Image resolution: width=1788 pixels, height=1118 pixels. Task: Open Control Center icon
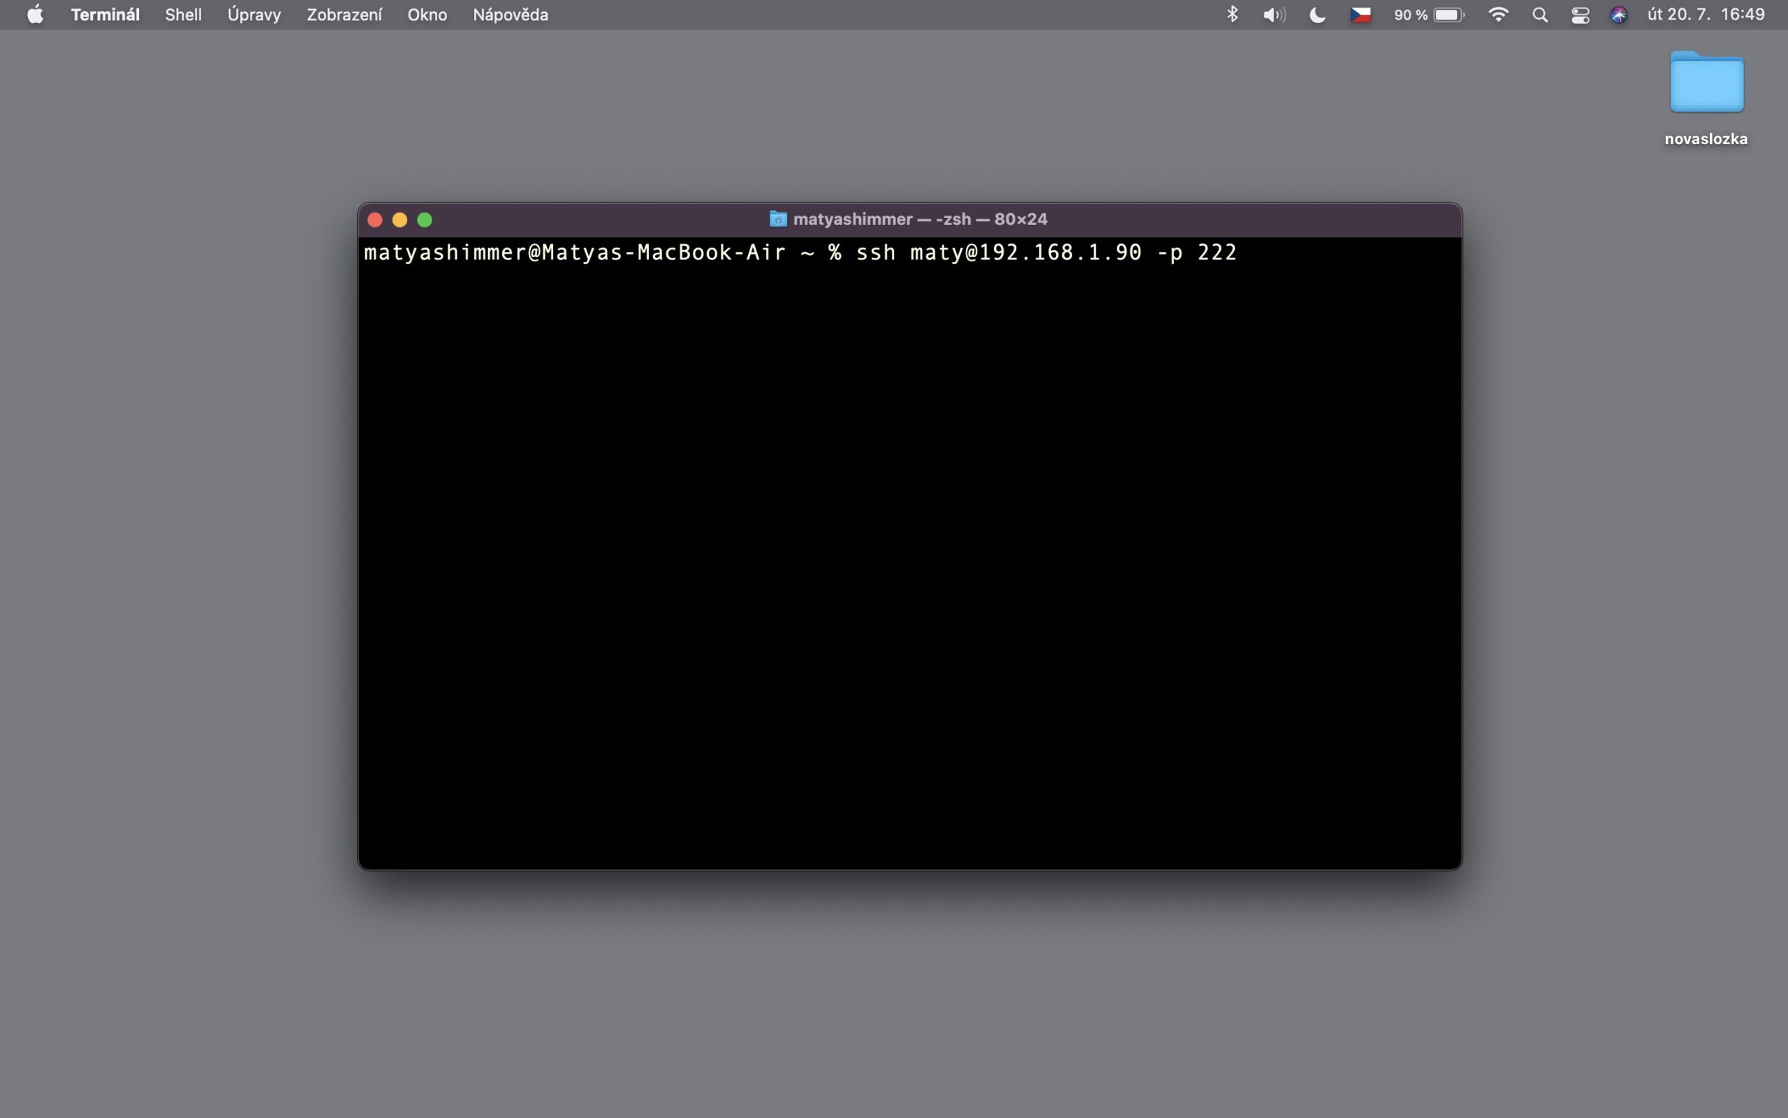1580,15
